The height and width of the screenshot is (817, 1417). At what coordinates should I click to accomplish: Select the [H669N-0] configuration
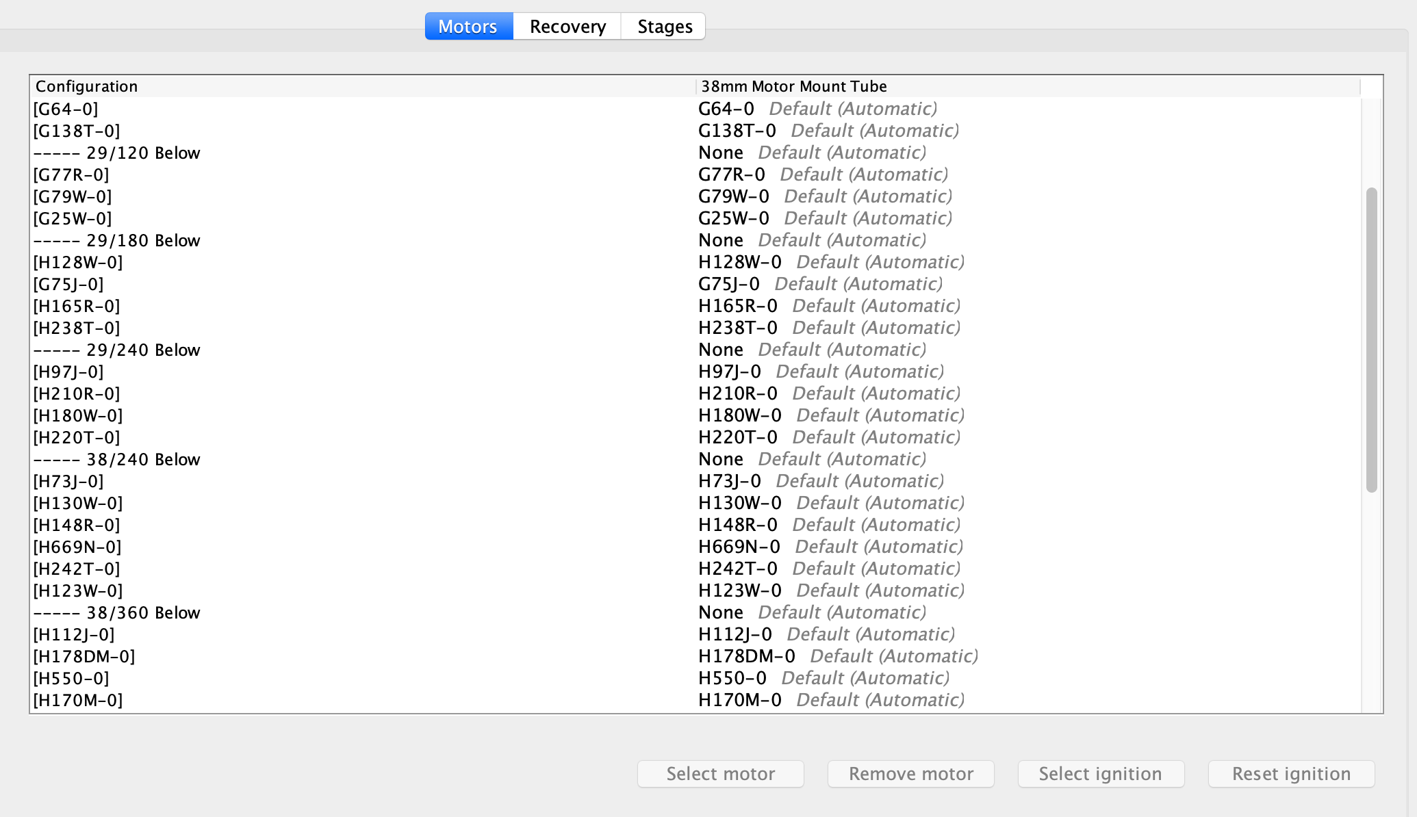click(75, 547)
